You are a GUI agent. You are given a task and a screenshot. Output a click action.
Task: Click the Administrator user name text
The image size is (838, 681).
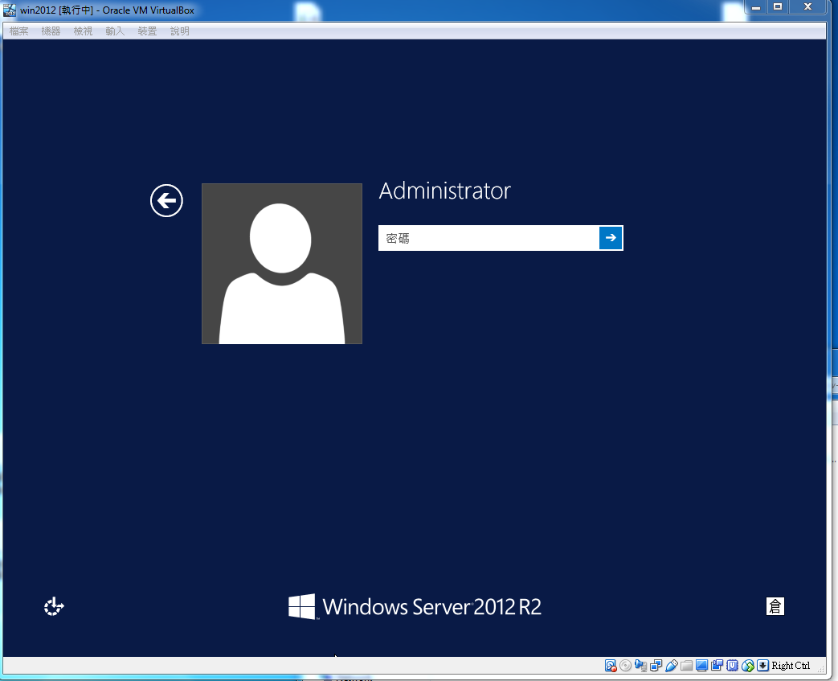click(x=444, y=191)
